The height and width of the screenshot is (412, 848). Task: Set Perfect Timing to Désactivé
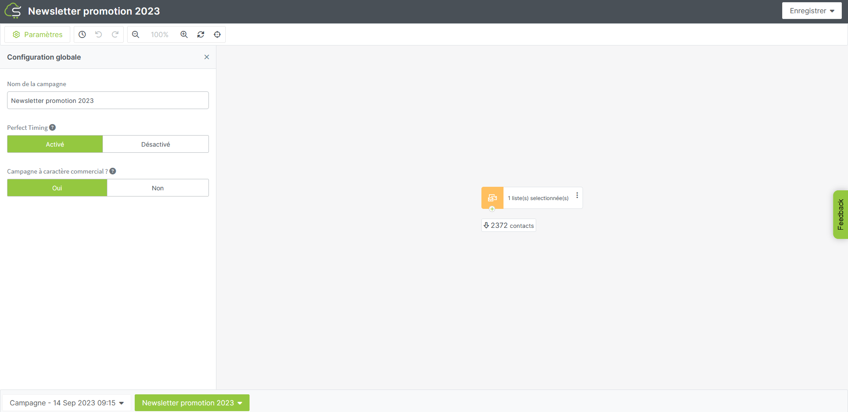[x=155, y=144]
